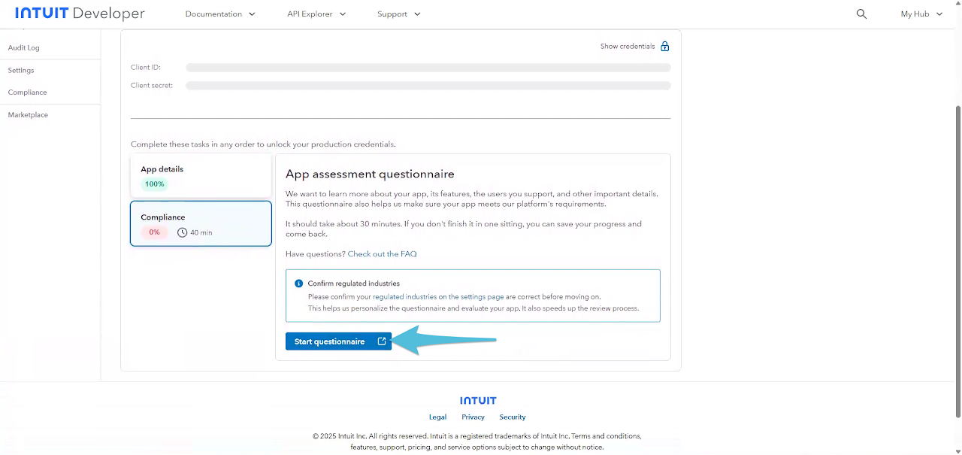
Task: Click the blue info icon in notice
Action: [298, 284]
